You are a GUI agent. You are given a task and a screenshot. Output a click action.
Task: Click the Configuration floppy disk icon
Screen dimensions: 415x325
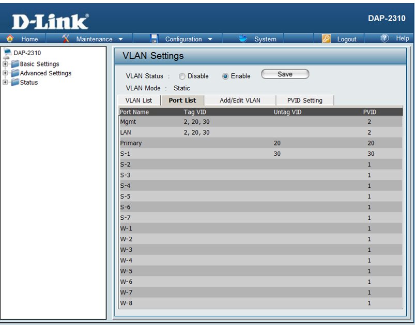coord(154,39)
